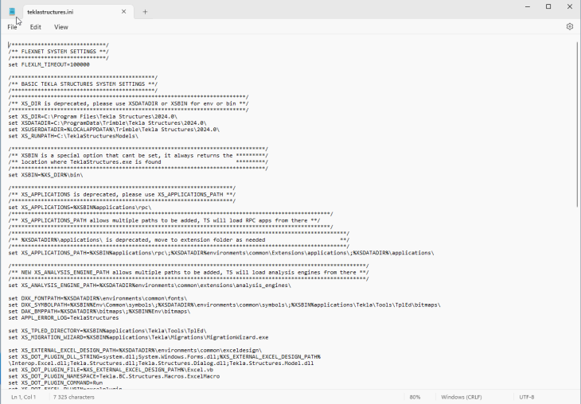Click the 'set XS_MIGRATION_WIZARD=' line
581x404 pixels.
click(138, 337)
